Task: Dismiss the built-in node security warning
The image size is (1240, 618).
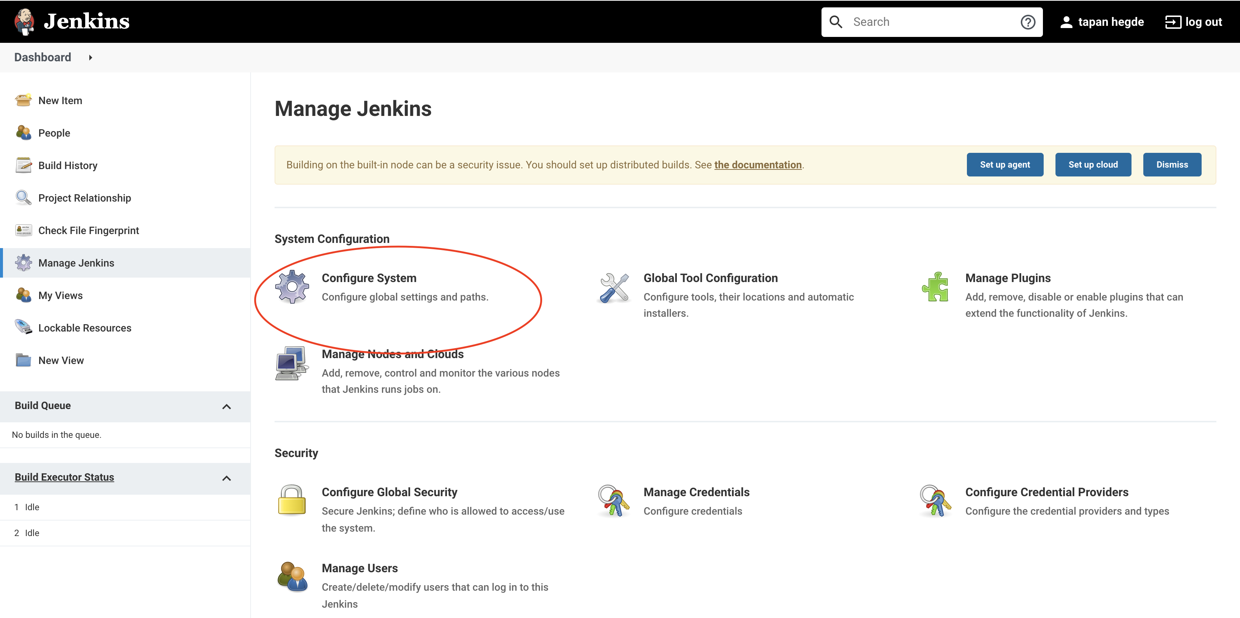Action: (x=1172, y=165)
